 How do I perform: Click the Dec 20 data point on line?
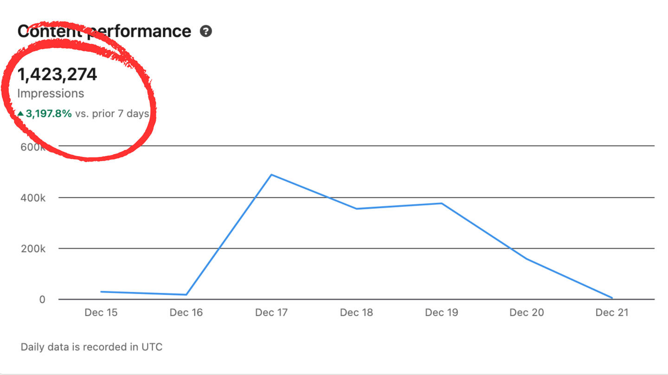click(x=527, y=259)
